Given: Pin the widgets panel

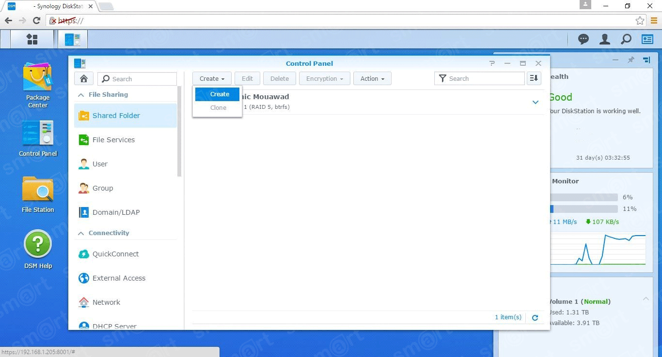Looking at the screenshot, I should tap(630, 60).
